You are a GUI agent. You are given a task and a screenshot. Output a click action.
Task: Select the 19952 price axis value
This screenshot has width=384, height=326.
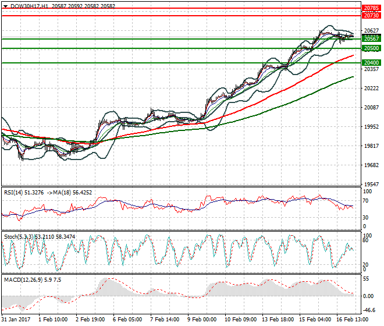pyautogui.click(x=371, y=127)
